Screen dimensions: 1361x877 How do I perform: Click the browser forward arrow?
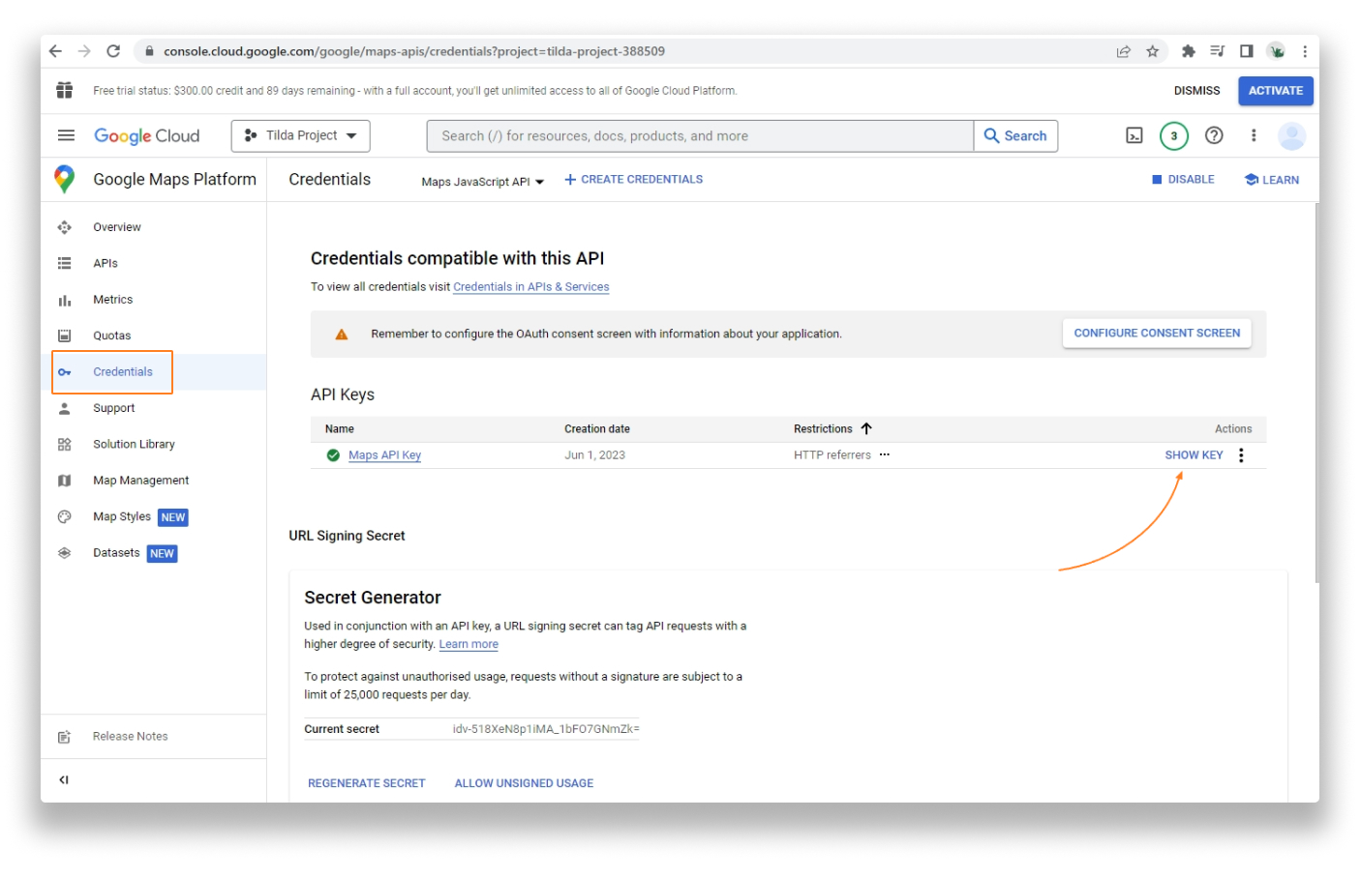[x=84, y=51]
